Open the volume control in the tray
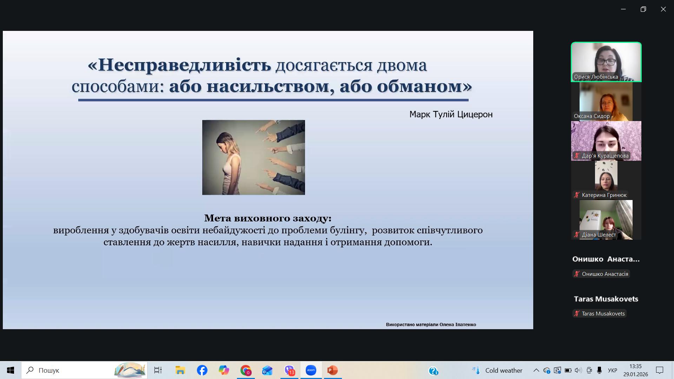Image resolution: width=674 pixels, height=379 pixels. point(578,370)
